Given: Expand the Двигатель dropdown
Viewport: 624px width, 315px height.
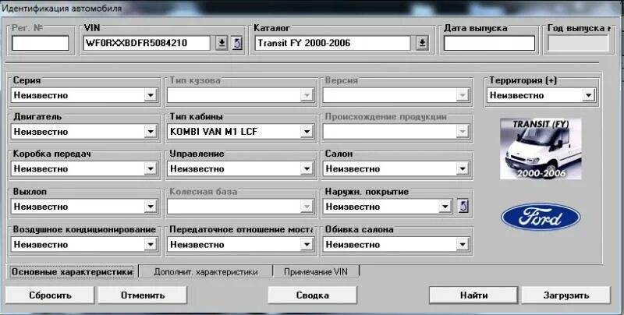Looking at the screenshot, I should point(151,132).
